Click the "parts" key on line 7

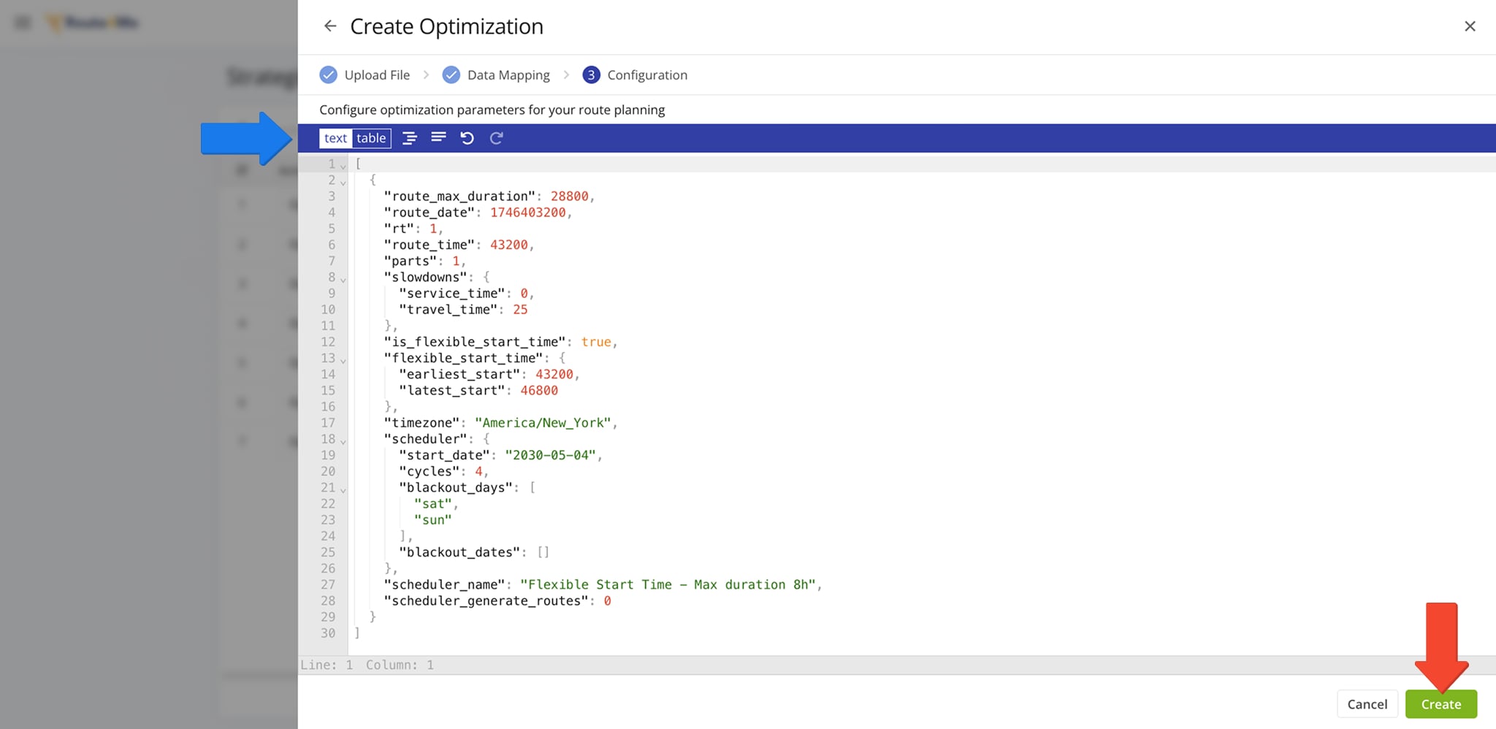(x=410, y=261)
